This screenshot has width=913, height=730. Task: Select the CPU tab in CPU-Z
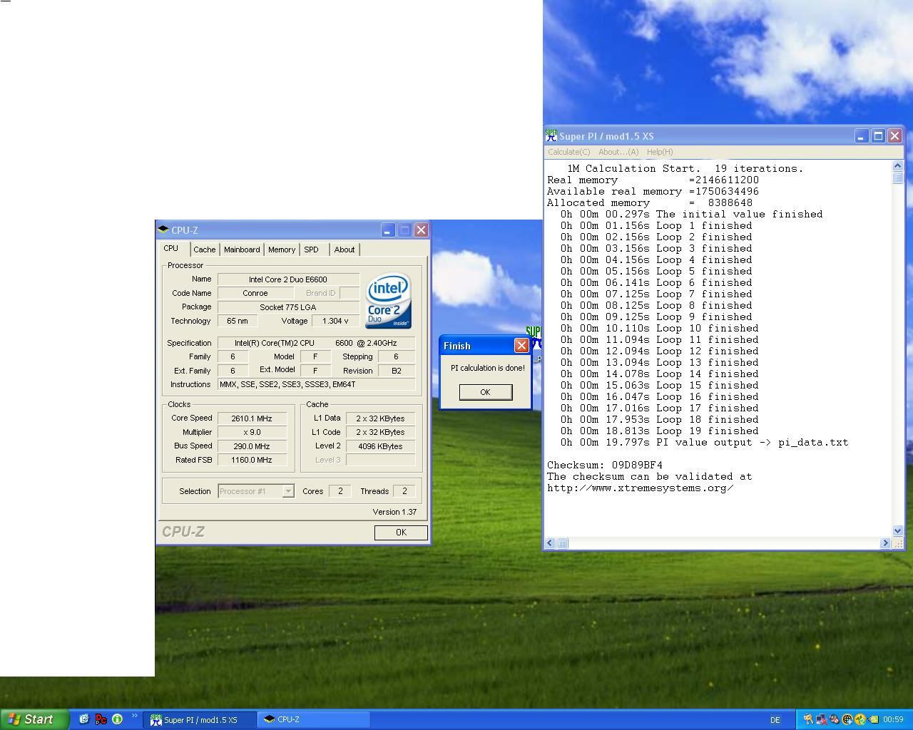(171, 248)
